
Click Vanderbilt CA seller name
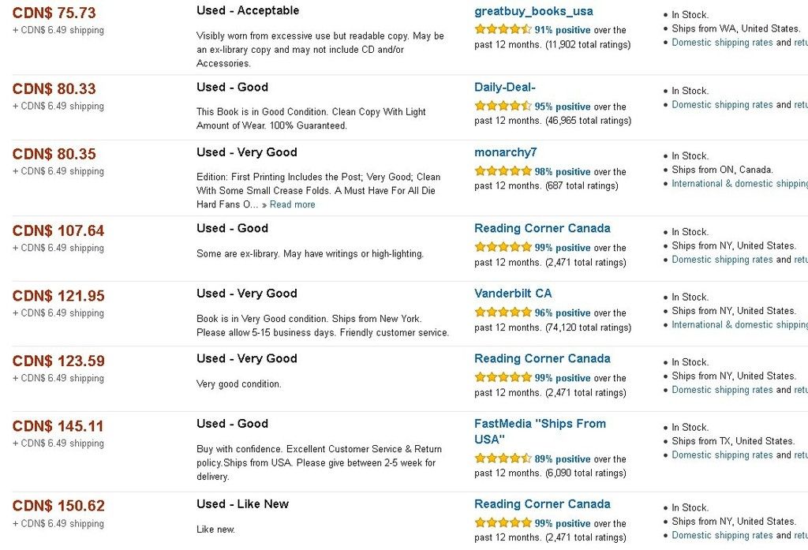click(513, 294)
